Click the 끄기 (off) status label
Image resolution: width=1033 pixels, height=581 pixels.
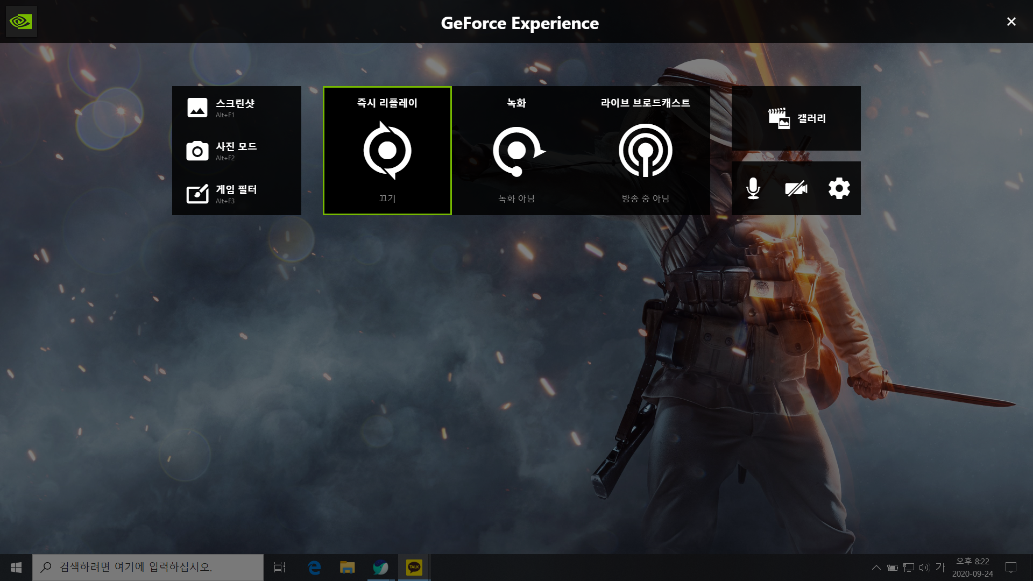point(387,199)
